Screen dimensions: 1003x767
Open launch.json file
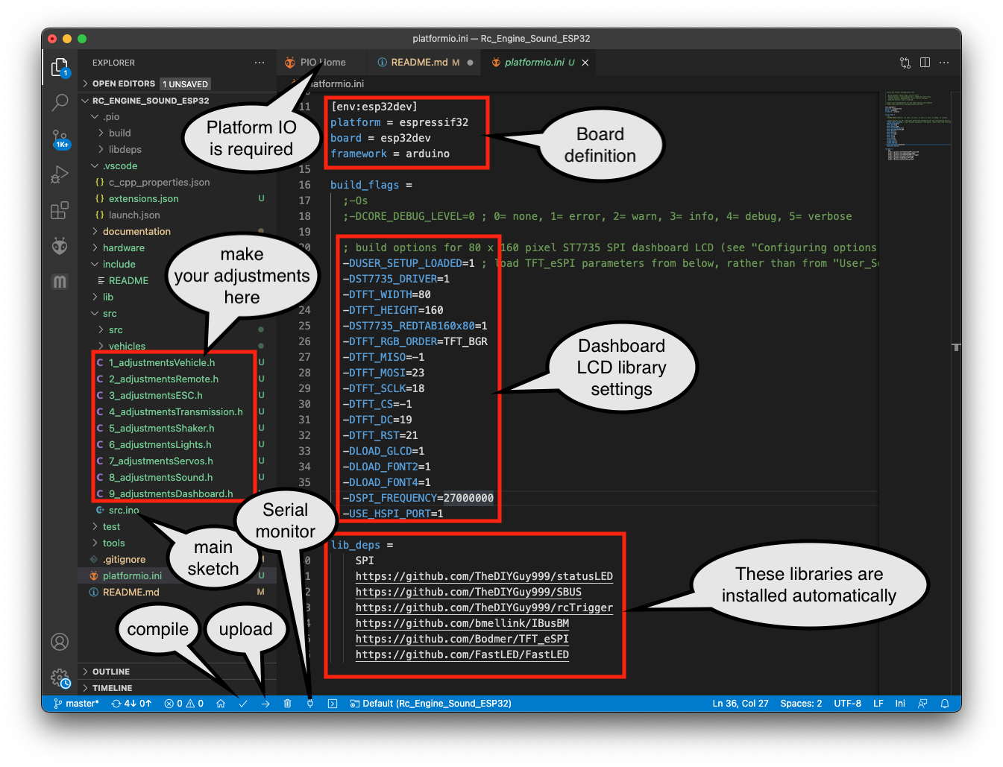click(177, 215)
